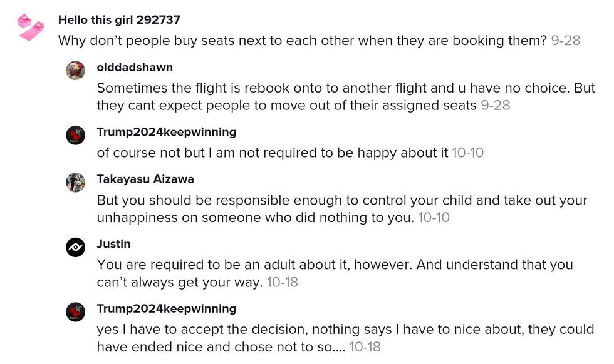Open olddadshawn's dog profile picture

75,71
